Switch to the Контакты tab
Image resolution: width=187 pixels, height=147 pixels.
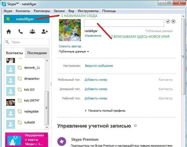[14, 53]
